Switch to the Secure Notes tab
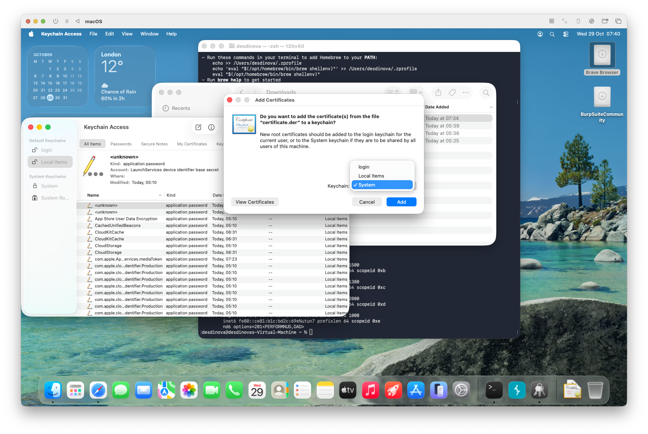This screenshot has height=434, width=648. coord(154,144)
